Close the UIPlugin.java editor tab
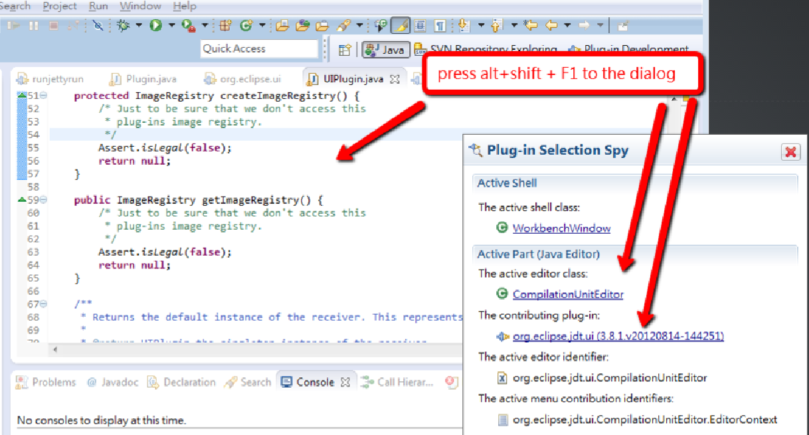This screenshot has width=809, height=435. tap(395, 79)
